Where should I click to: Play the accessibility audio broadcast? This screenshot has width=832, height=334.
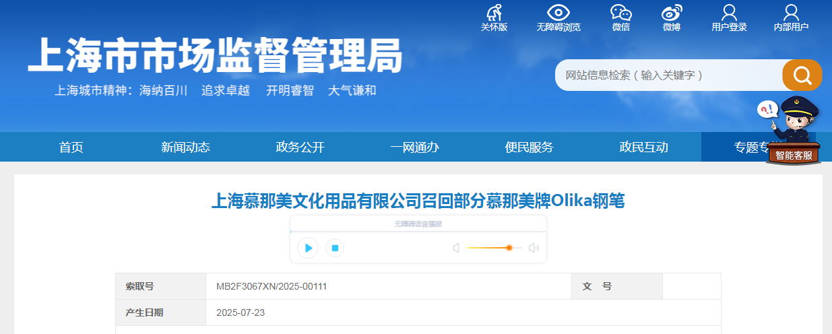pyautogui.click(x=308, y=248)
